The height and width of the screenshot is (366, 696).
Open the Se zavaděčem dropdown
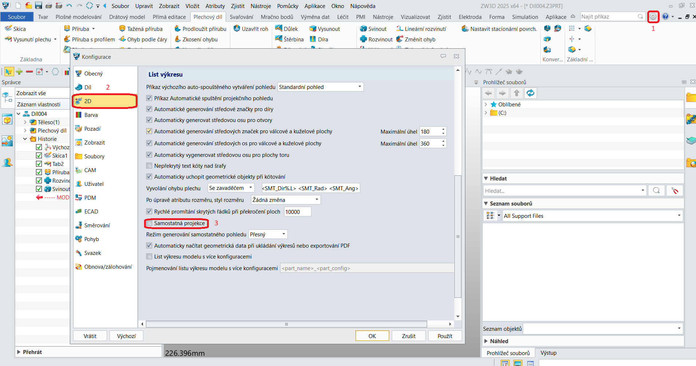(231, 188)
